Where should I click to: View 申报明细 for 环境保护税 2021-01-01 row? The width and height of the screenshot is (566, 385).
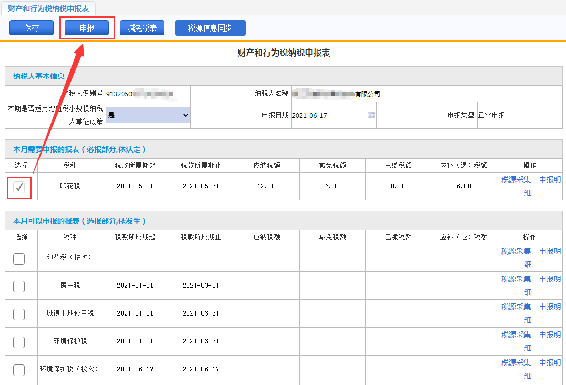pyautogui.click(x=550, y=335)
